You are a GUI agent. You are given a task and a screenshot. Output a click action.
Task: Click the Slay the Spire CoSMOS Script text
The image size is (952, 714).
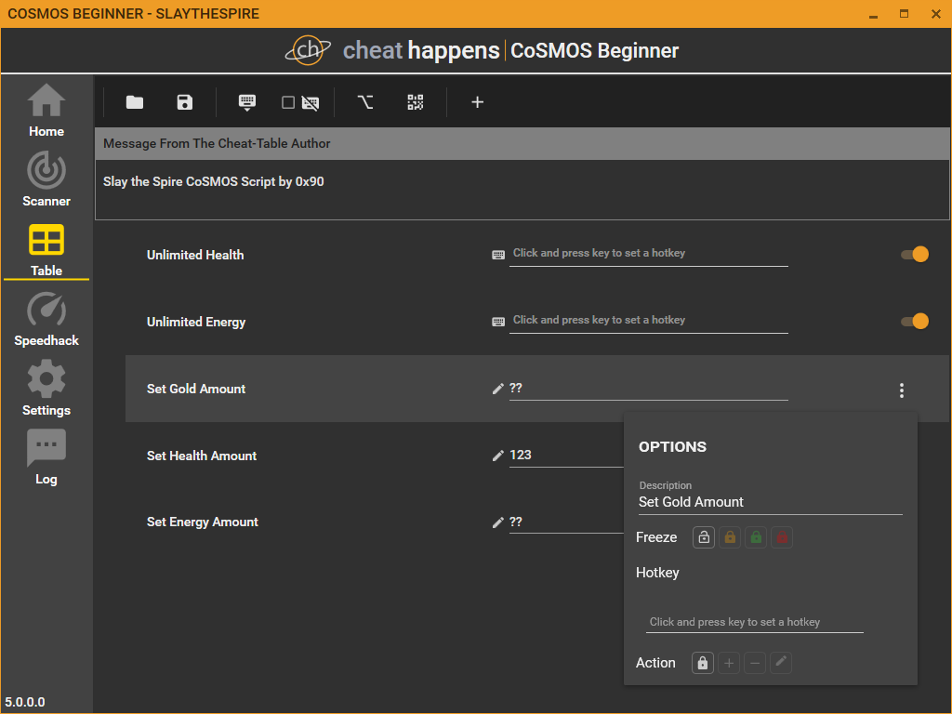(x=213, y=181)
